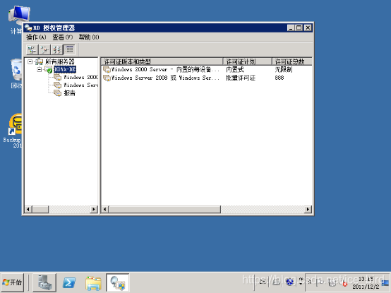Click right arrow of tree pane scrollbar

pyautogui.click(x=94, y=209)
